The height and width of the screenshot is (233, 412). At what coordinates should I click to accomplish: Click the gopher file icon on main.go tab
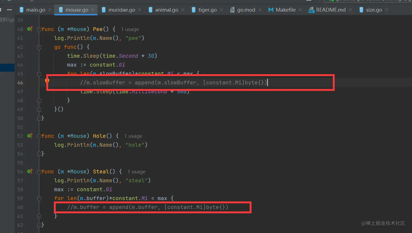[22, 10]
